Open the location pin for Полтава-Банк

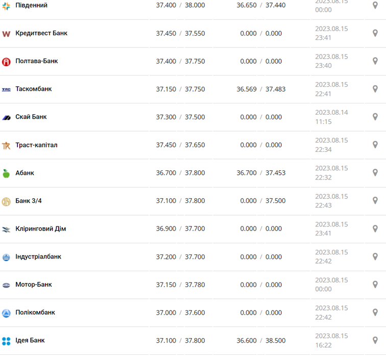pyautogui.click(x=375, y=61)
